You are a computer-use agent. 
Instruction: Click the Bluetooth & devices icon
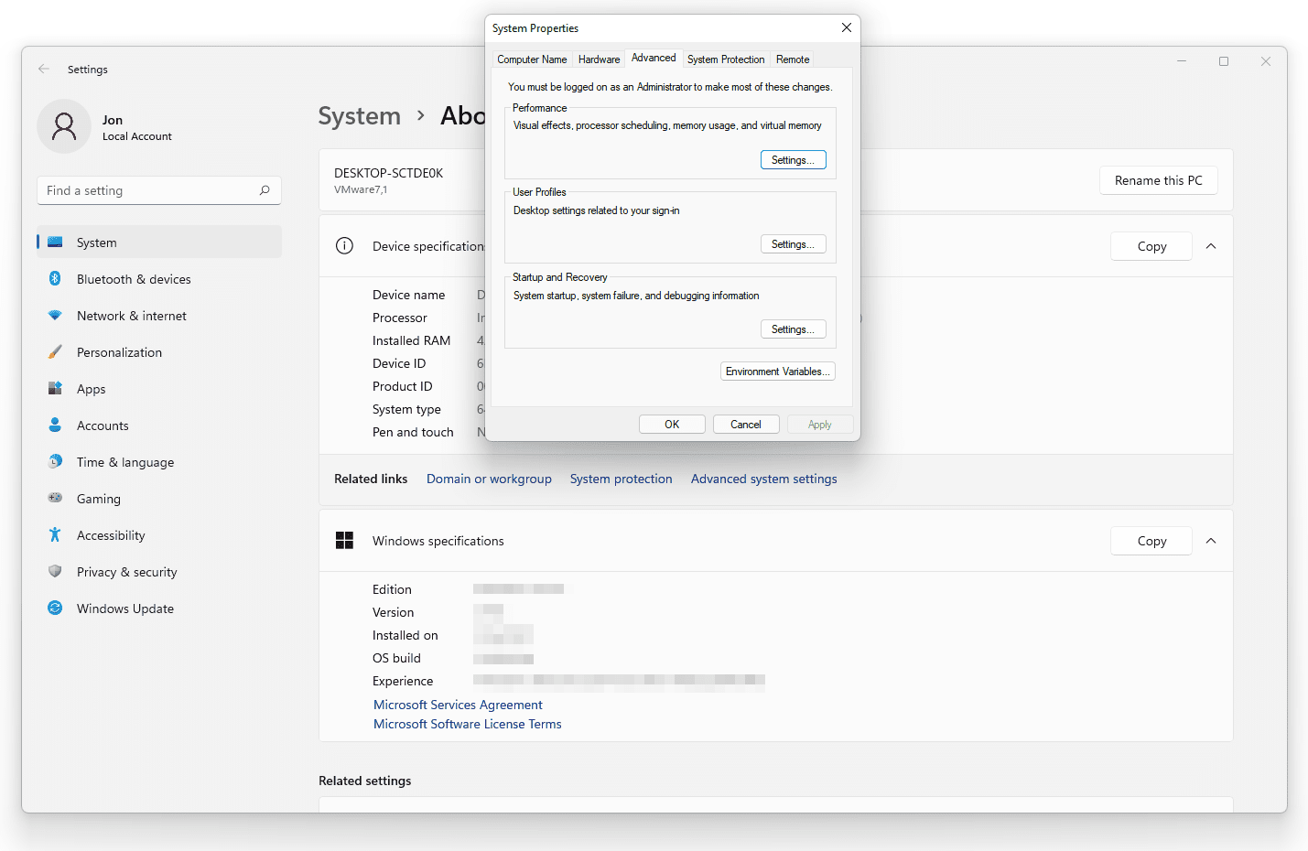pyautogui.click(x=55, y=278)
